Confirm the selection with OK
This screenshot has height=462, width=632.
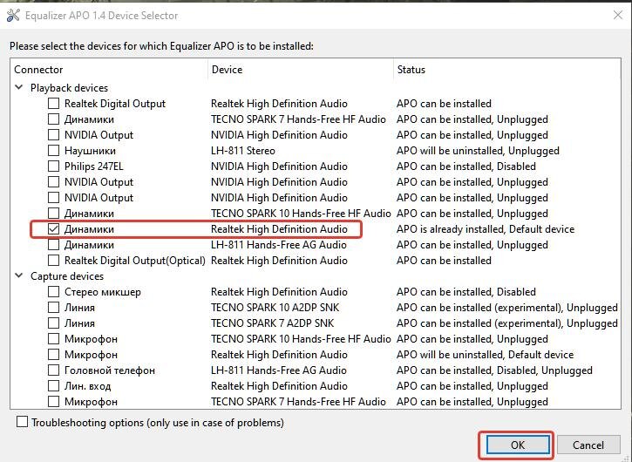point(518,445)
